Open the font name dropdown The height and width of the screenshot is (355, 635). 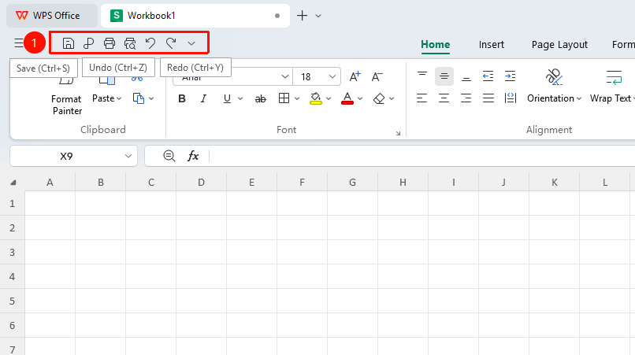(x=284, y=76)
